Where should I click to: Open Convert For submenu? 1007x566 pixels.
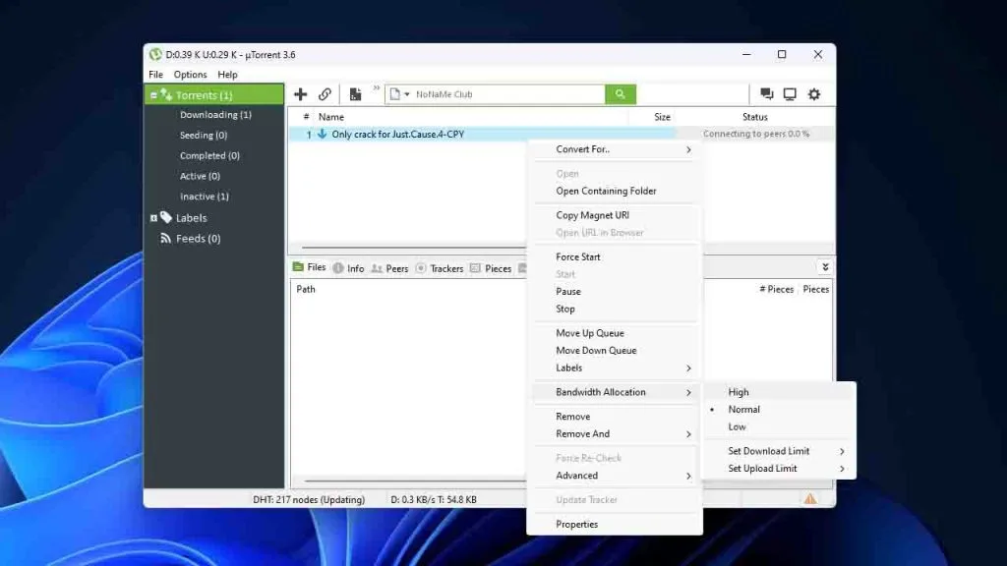(x=615, y=149)
